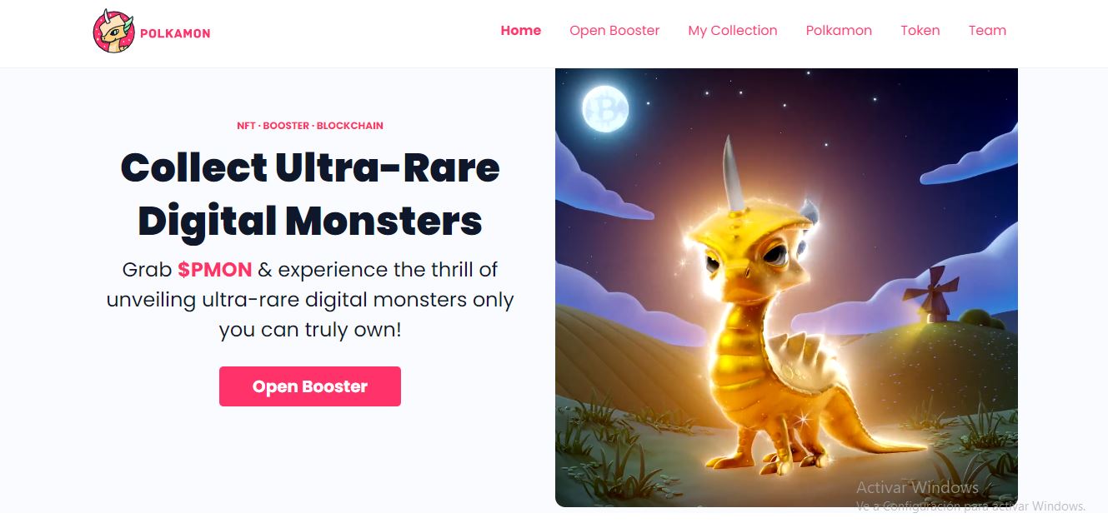Go to the Home nav item
This screenshot has width=1108, height=523.
[521, 31]
